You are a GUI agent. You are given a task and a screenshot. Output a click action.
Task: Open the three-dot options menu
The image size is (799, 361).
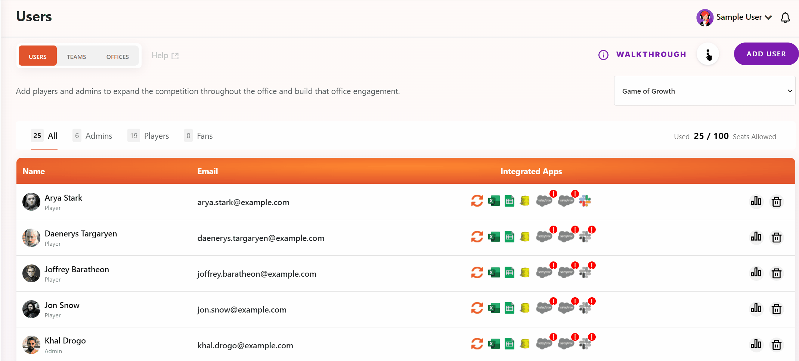(x=708, y=54)
